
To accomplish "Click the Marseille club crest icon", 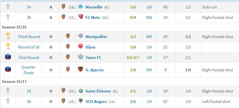I will tap(81, 6).
